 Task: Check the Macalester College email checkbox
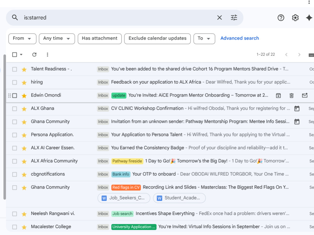click(14, 227)
